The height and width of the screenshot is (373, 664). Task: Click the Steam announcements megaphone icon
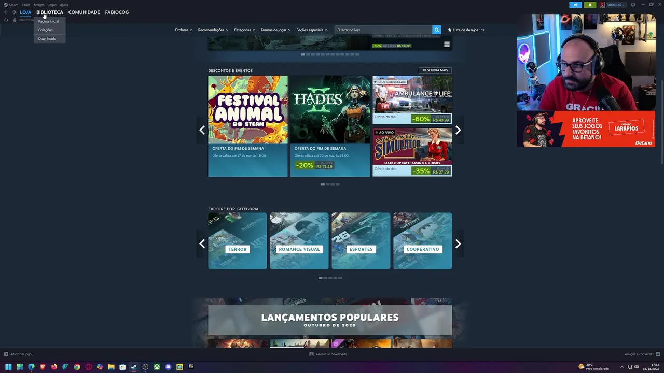point(575,5)
